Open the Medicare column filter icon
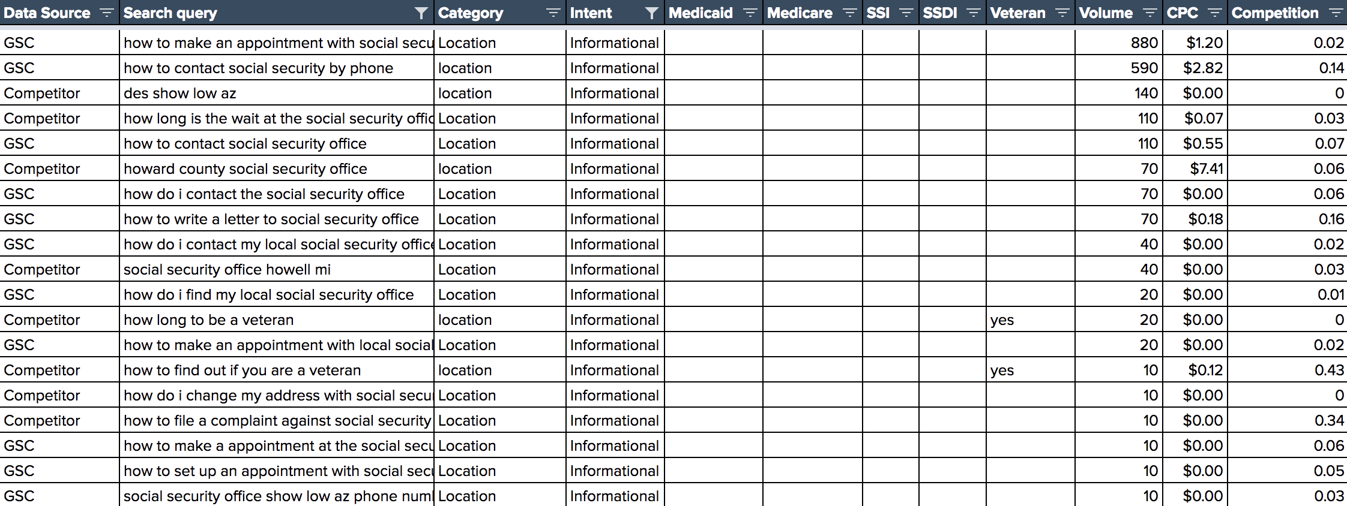 [849, 13]
